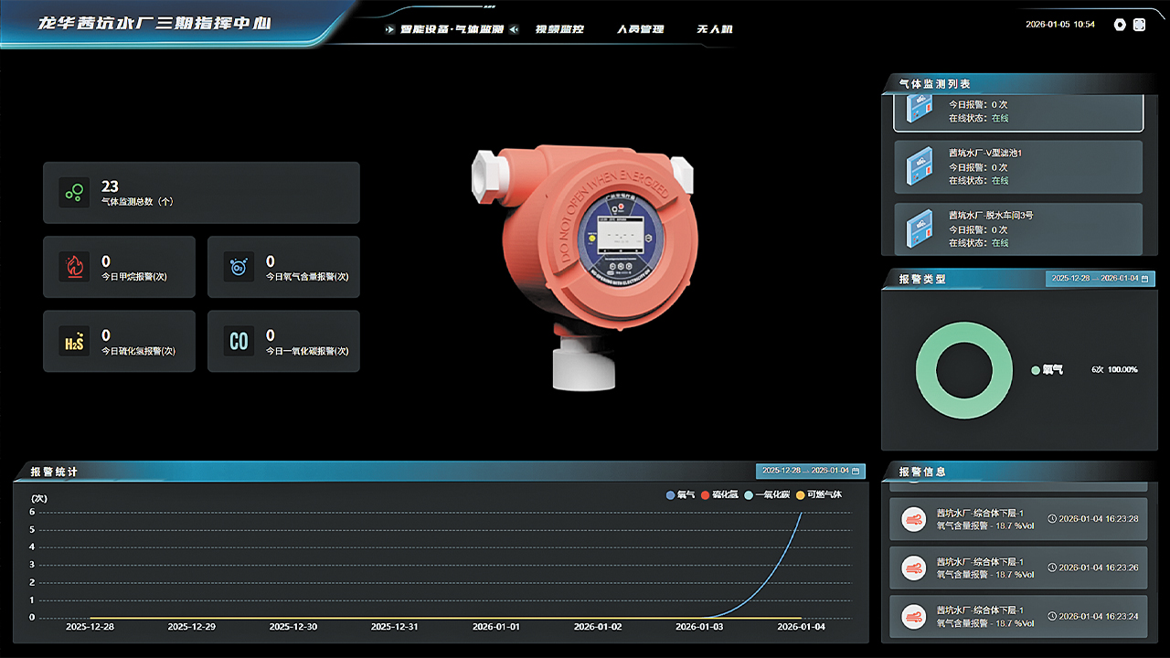This screenshot has width=1170, height=658.
Task: Enter fullscreen with the top-right expand icon
Action: [x=1139, y=25]
